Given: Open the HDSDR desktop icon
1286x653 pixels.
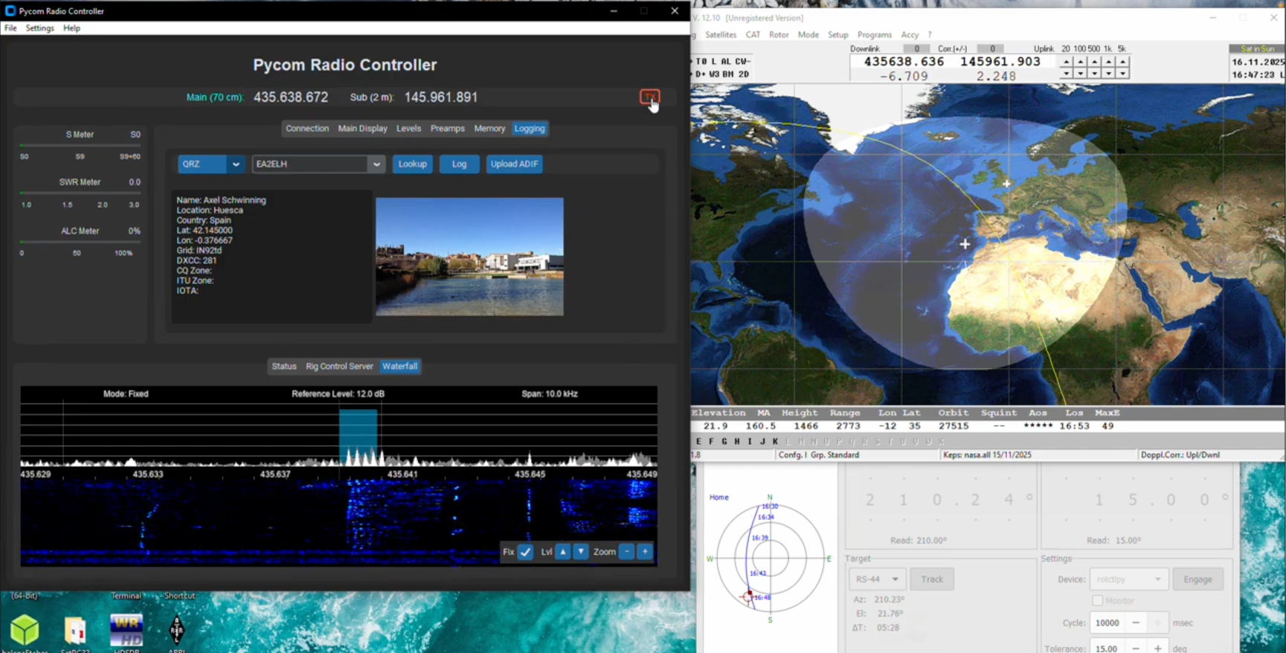Looking at the screenshot, I should (126, 631).
